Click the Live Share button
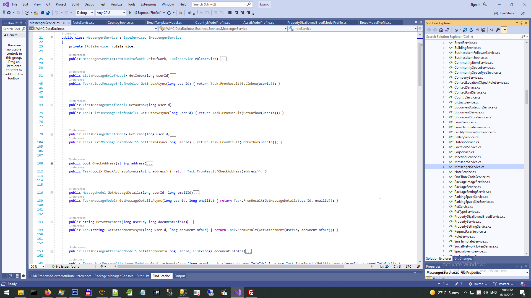 [504, 13]
